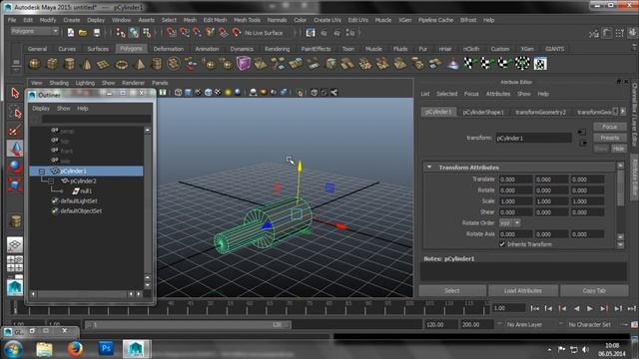This screenshot has height=359, width=639.
Task: Click the Translate X value field
Action: pos(515,179)
